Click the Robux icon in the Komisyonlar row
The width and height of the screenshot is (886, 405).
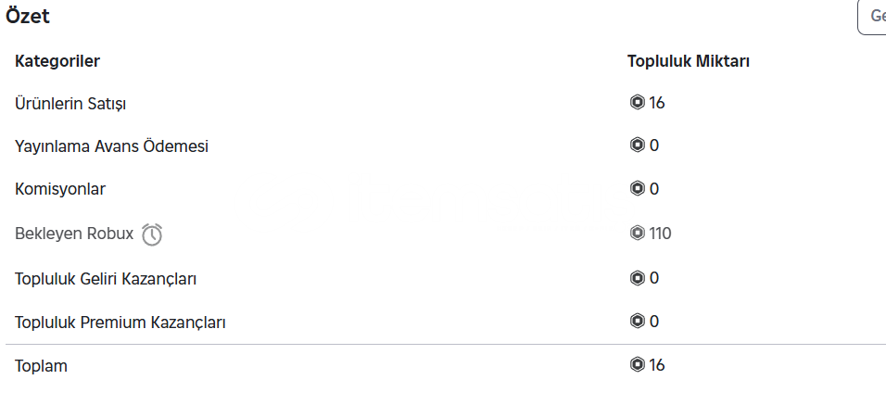click(x=637, y=189)
